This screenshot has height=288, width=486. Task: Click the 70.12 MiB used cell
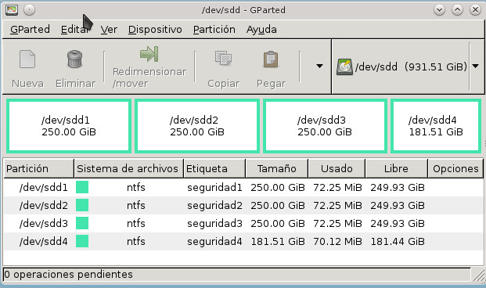[x=337, y=242]
